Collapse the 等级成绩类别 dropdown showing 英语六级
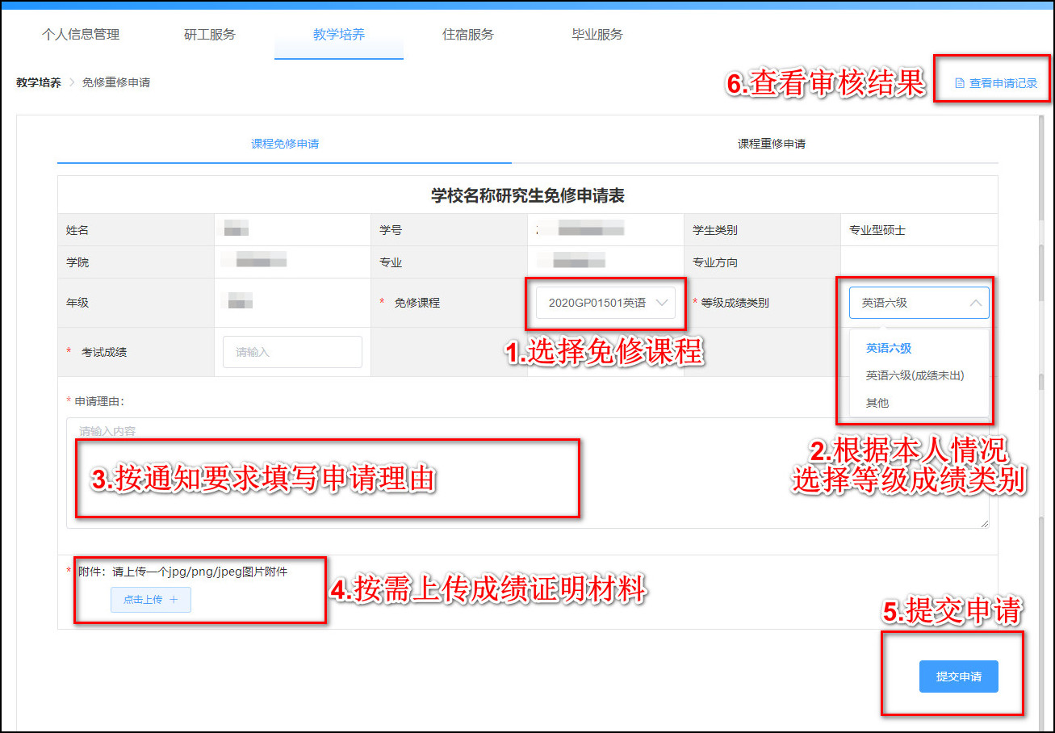Screen dimensions: 1055x733 pos(919,303)
